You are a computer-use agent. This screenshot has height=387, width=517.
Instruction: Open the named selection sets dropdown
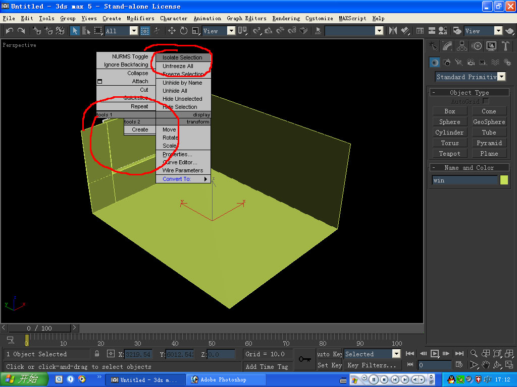tap(379, 31)
